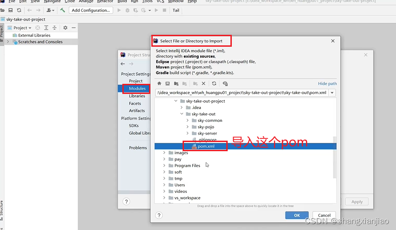This screenshot has height=230, width=396.
Task: Click help question mark in import dialog
Action: tap(159, 215)
